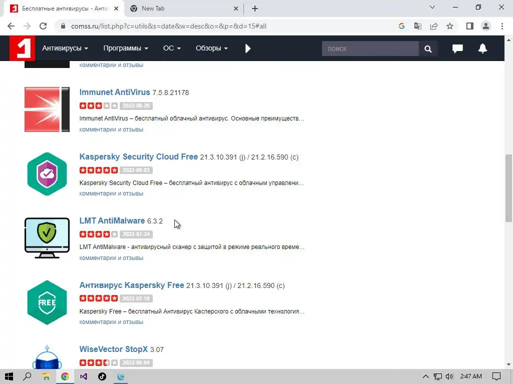
Task: Open комментарии и отзывы under Kaspersky Free
Action: point(111,322)
